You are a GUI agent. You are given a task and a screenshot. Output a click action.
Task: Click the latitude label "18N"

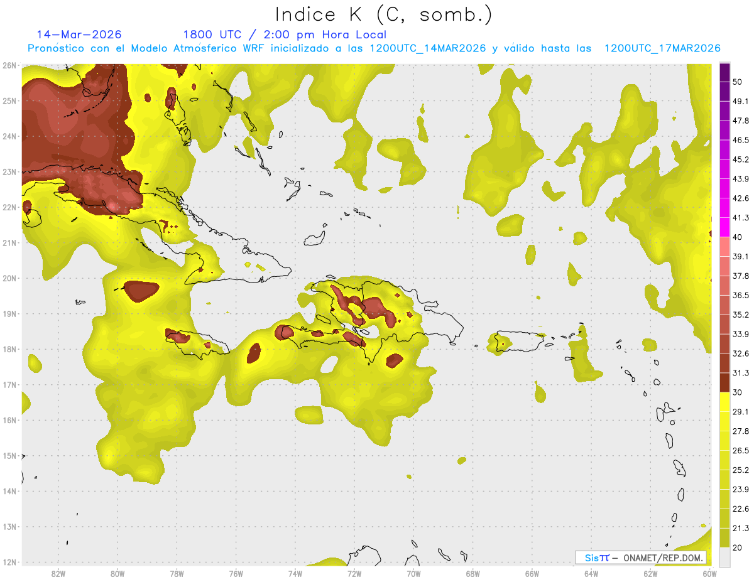click(x=10, y=349)
